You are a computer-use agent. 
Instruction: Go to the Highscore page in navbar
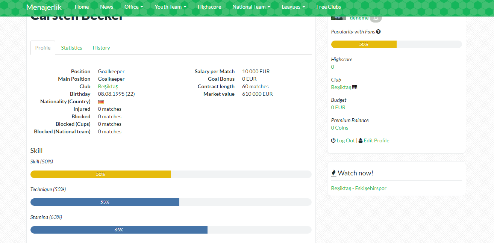pos(209,7)
